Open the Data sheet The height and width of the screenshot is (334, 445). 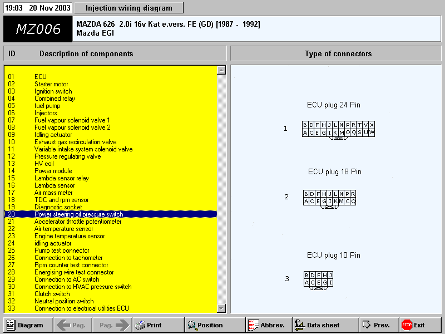coord(325,325)
